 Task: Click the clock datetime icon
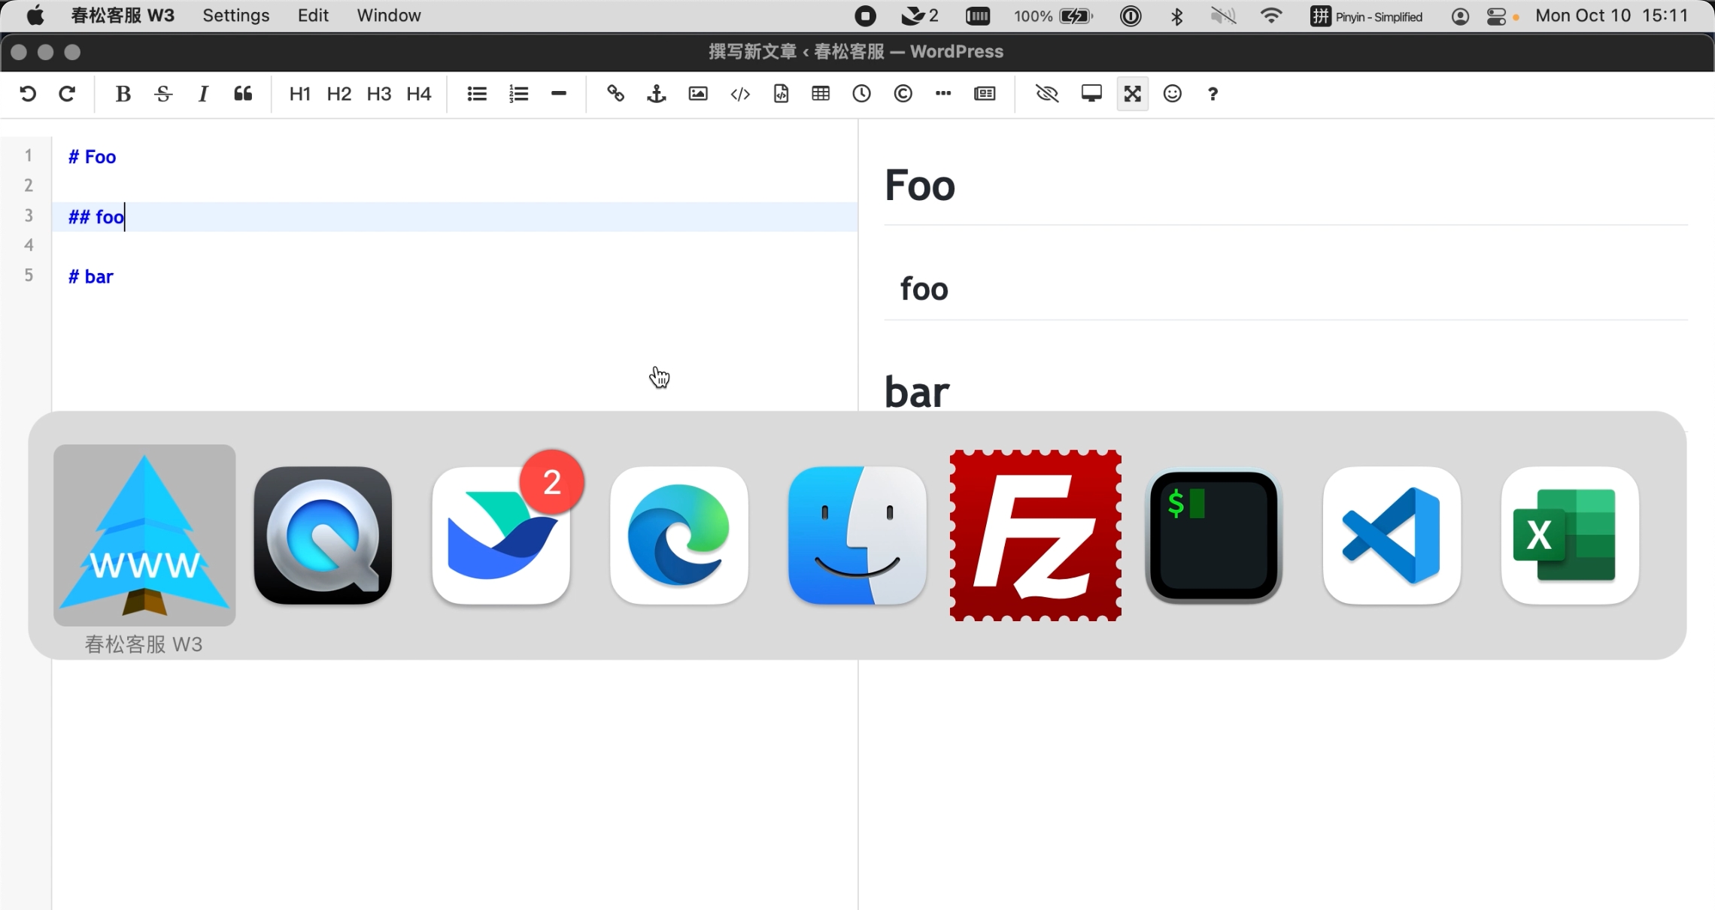[x=861, y=94]
